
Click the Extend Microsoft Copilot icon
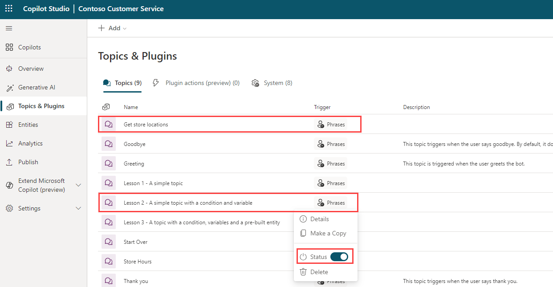point(9,185)
